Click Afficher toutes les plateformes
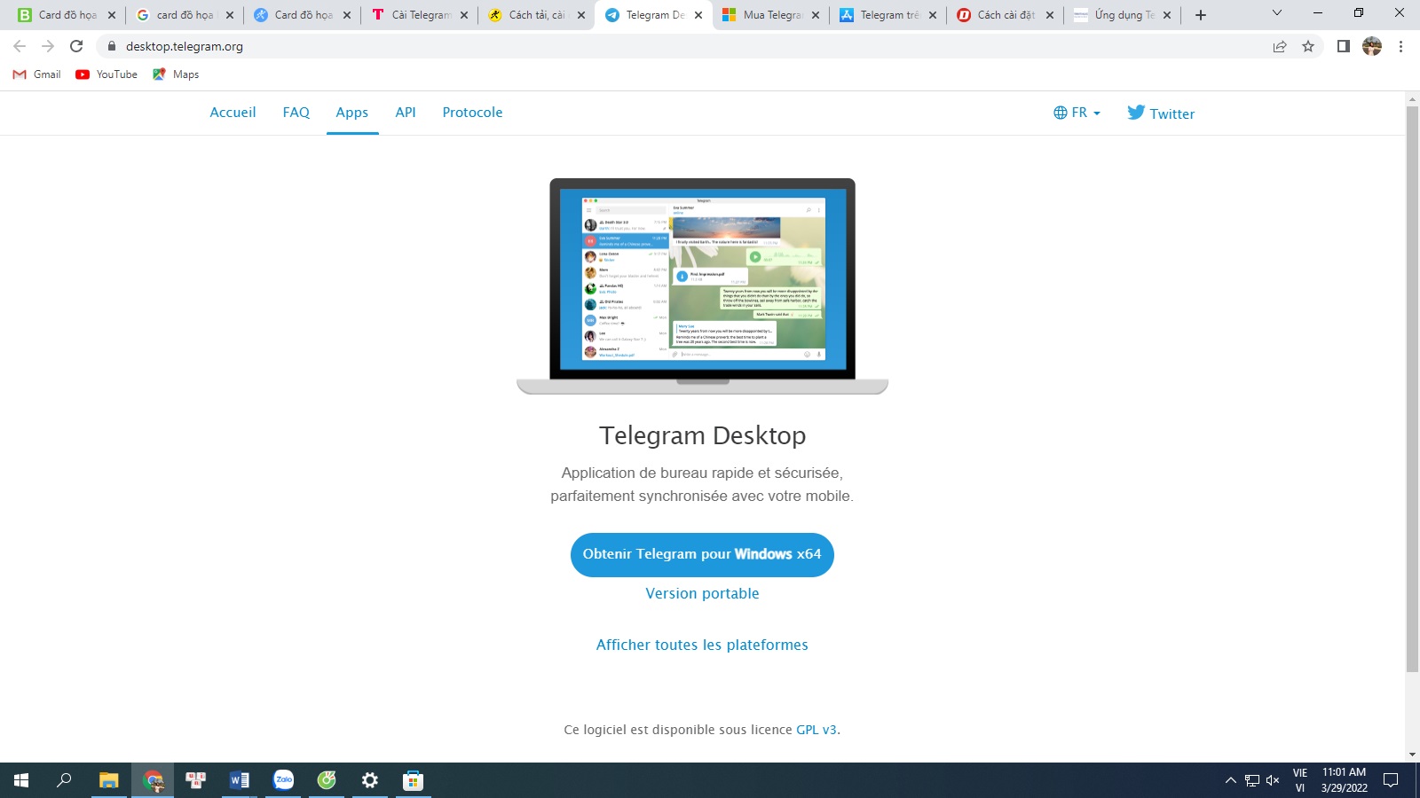 pos(702,645)
